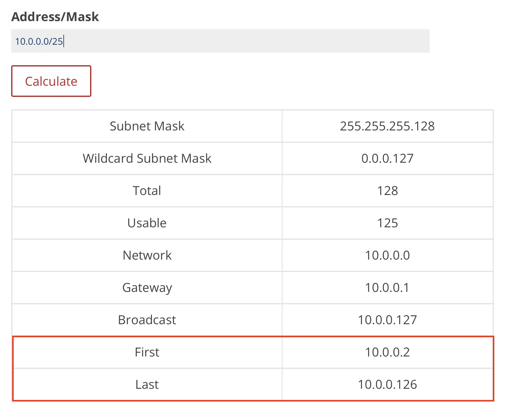Image resolution: width=512 pixels, height=413 pixels.
Task: Select the first address 10.0.0.2
Action: pos(387,352)
